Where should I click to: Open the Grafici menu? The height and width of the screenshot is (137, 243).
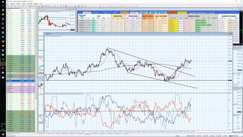[24, 4]
